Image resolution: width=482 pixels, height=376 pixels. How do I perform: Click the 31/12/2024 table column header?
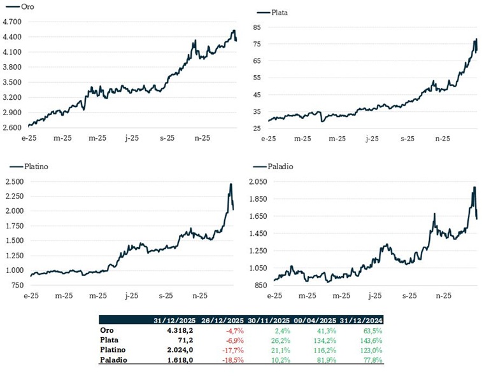(x=364, y=320)
